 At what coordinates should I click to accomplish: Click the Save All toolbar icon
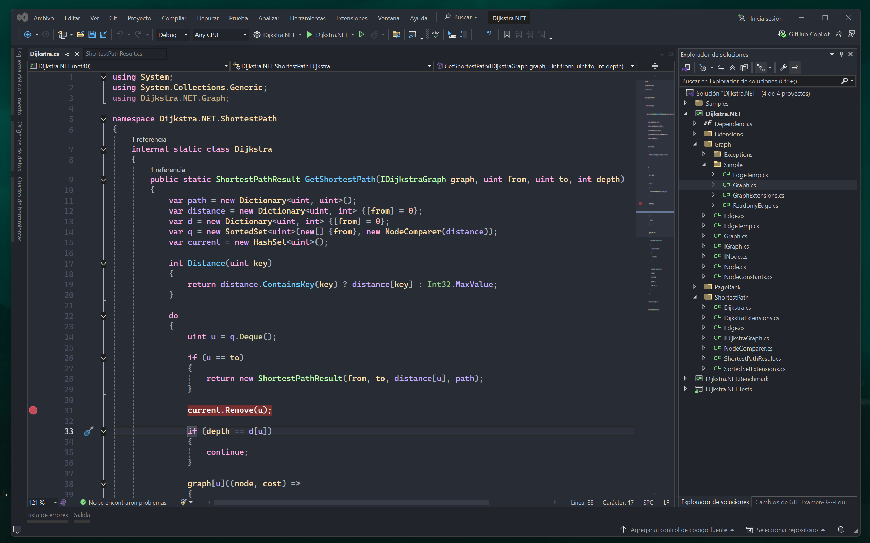(103, 34)
